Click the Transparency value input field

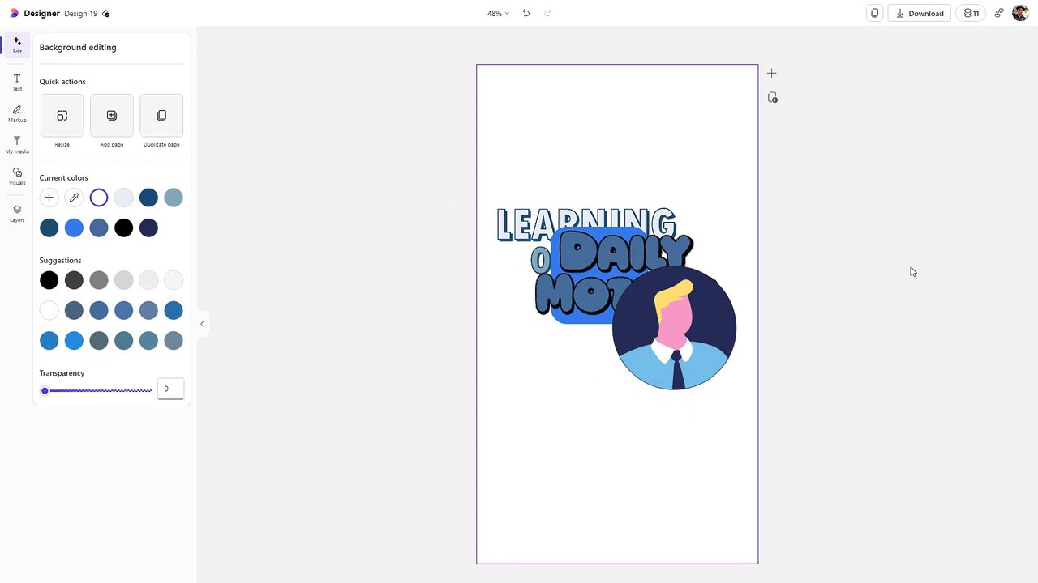point(170,389)
